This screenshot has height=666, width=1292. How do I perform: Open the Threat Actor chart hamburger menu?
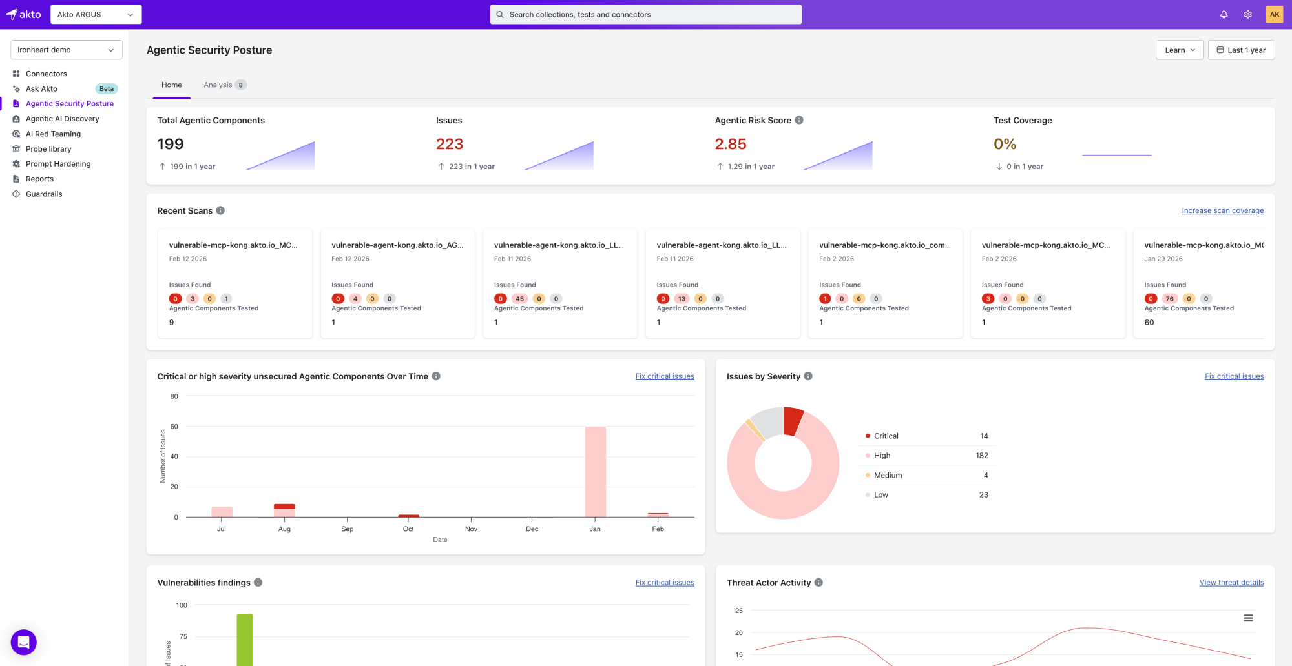coord(1248,618)
